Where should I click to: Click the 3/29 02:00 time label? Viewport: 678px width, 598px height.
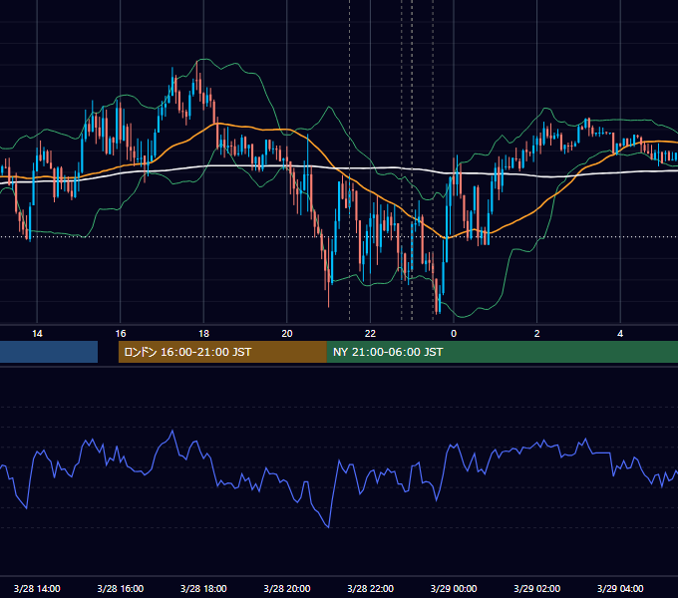[536, 588]
